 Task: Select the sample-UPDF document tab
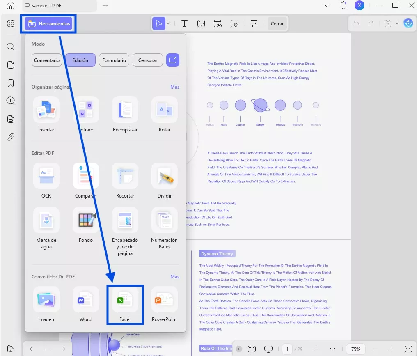click(x=59, y=6)
